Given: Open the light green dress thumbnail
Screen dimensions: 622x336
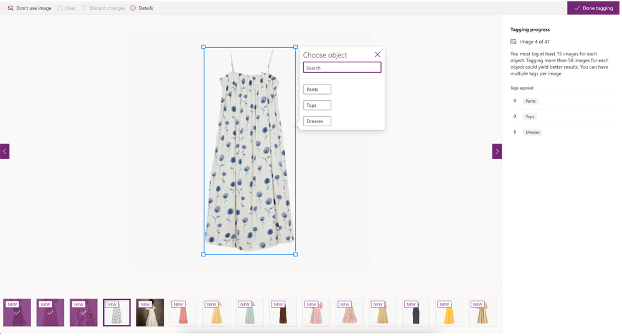Looking at the screenshot, I should tap(250, 312).
